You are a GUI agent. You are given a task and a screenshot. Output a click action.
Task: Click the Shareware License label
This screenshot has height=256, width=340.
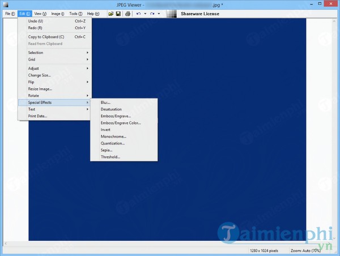coord(200,14)
